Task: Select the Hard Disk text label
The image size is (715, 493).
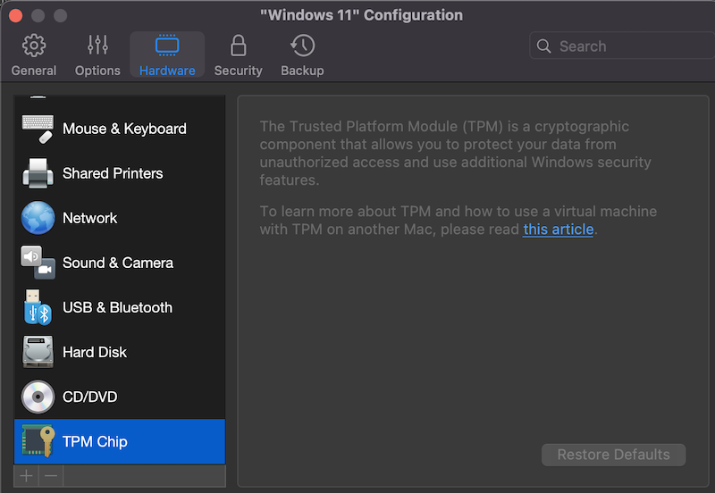Action: (95, 352)
